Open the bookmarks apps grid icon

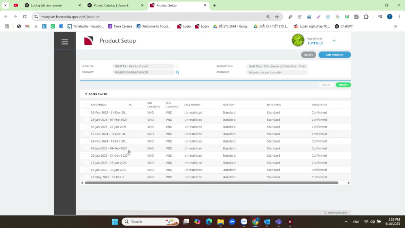click(x=7, y=26)
